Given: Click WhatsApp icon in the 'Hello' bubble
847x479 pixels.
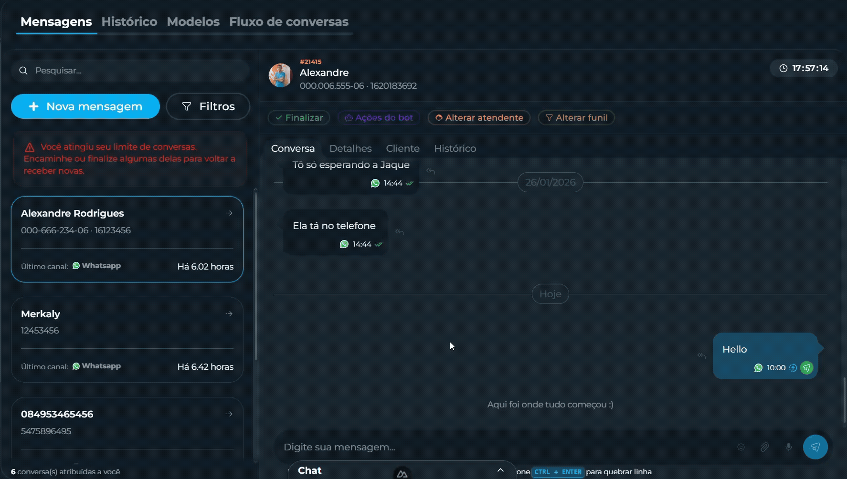Looking at the screenshot, I should pos(758,368).
